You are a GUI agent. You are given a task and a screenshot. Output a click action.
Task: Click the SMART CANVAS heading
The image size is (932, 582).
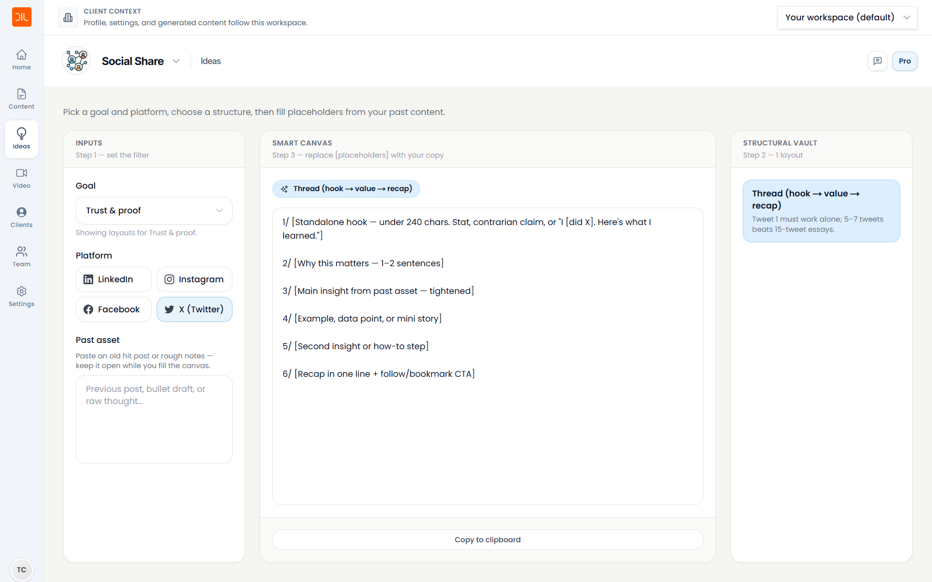click(x=302, y=143)
